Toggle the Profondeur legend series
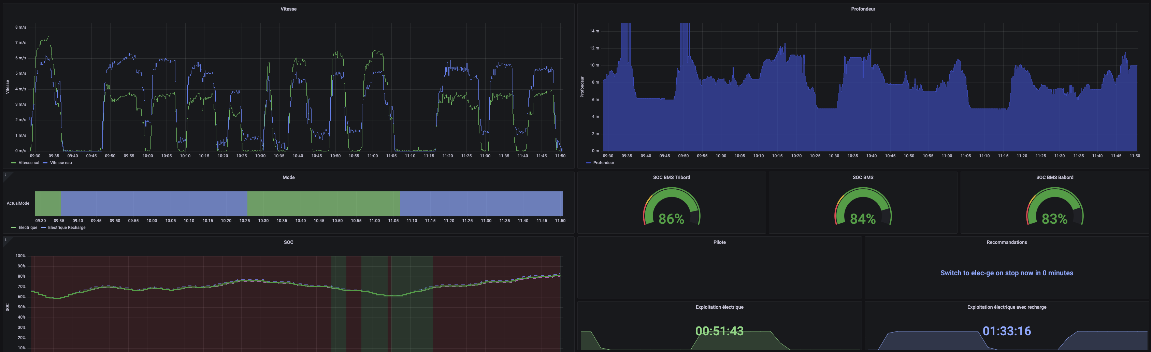This screenshot has width=1151, height=352. 604,163
